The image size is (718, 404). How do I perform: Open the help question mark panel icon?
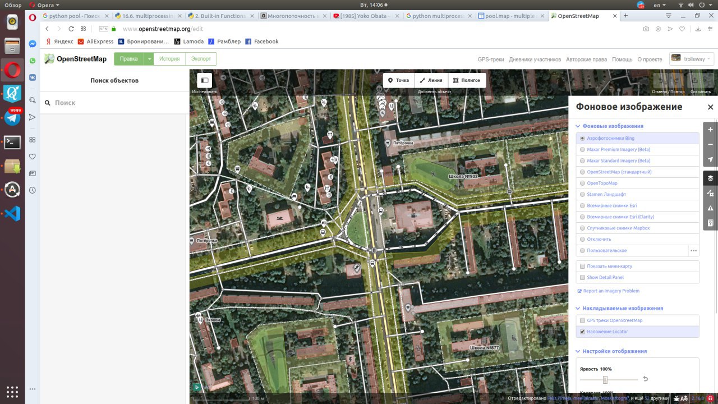711,223
